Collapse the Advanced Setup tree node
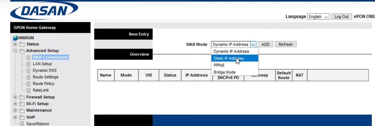 15,51
